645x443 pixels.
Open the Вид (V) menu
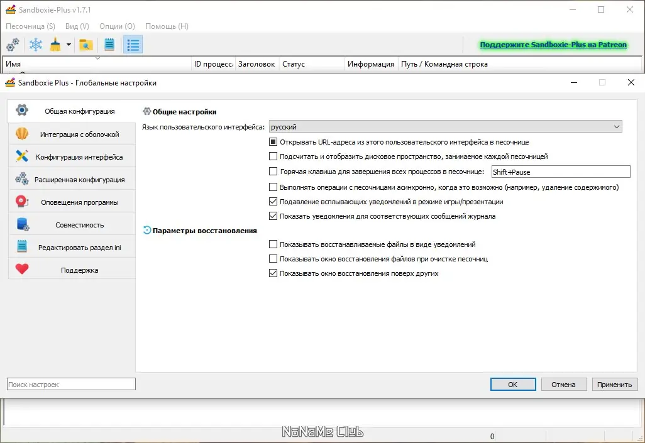(77, 26)
